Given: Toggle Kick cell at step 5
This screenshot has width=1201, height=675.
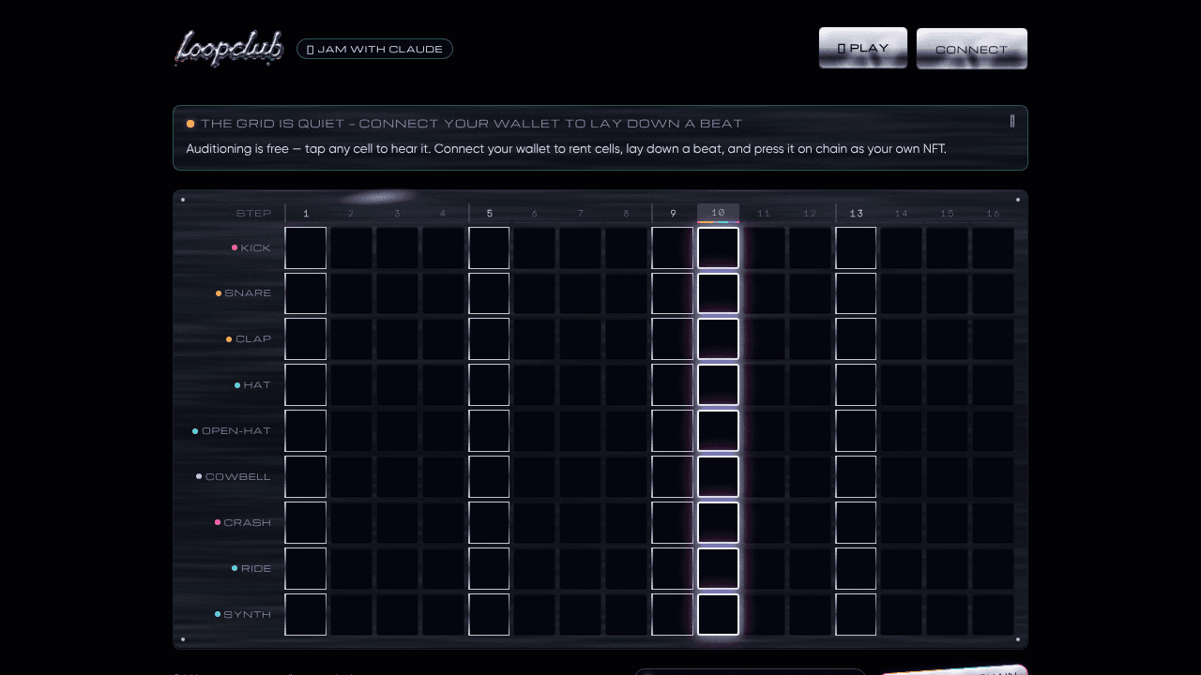Looking at the screenshot, I should [x=489, y=247].
